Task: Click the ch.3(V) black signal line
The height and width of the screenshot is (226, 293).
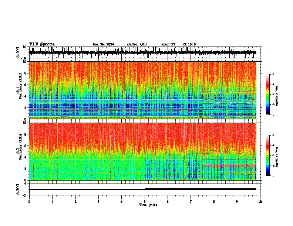Action: click(x=143, y=189)
